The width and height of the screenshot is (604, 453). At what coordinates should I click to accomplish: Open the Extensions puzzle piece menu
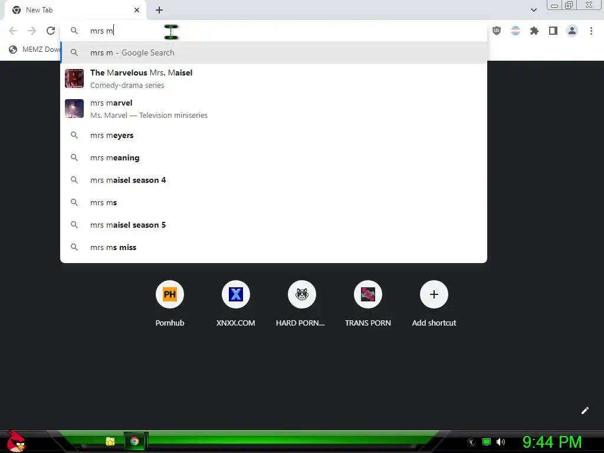point(534,31)
